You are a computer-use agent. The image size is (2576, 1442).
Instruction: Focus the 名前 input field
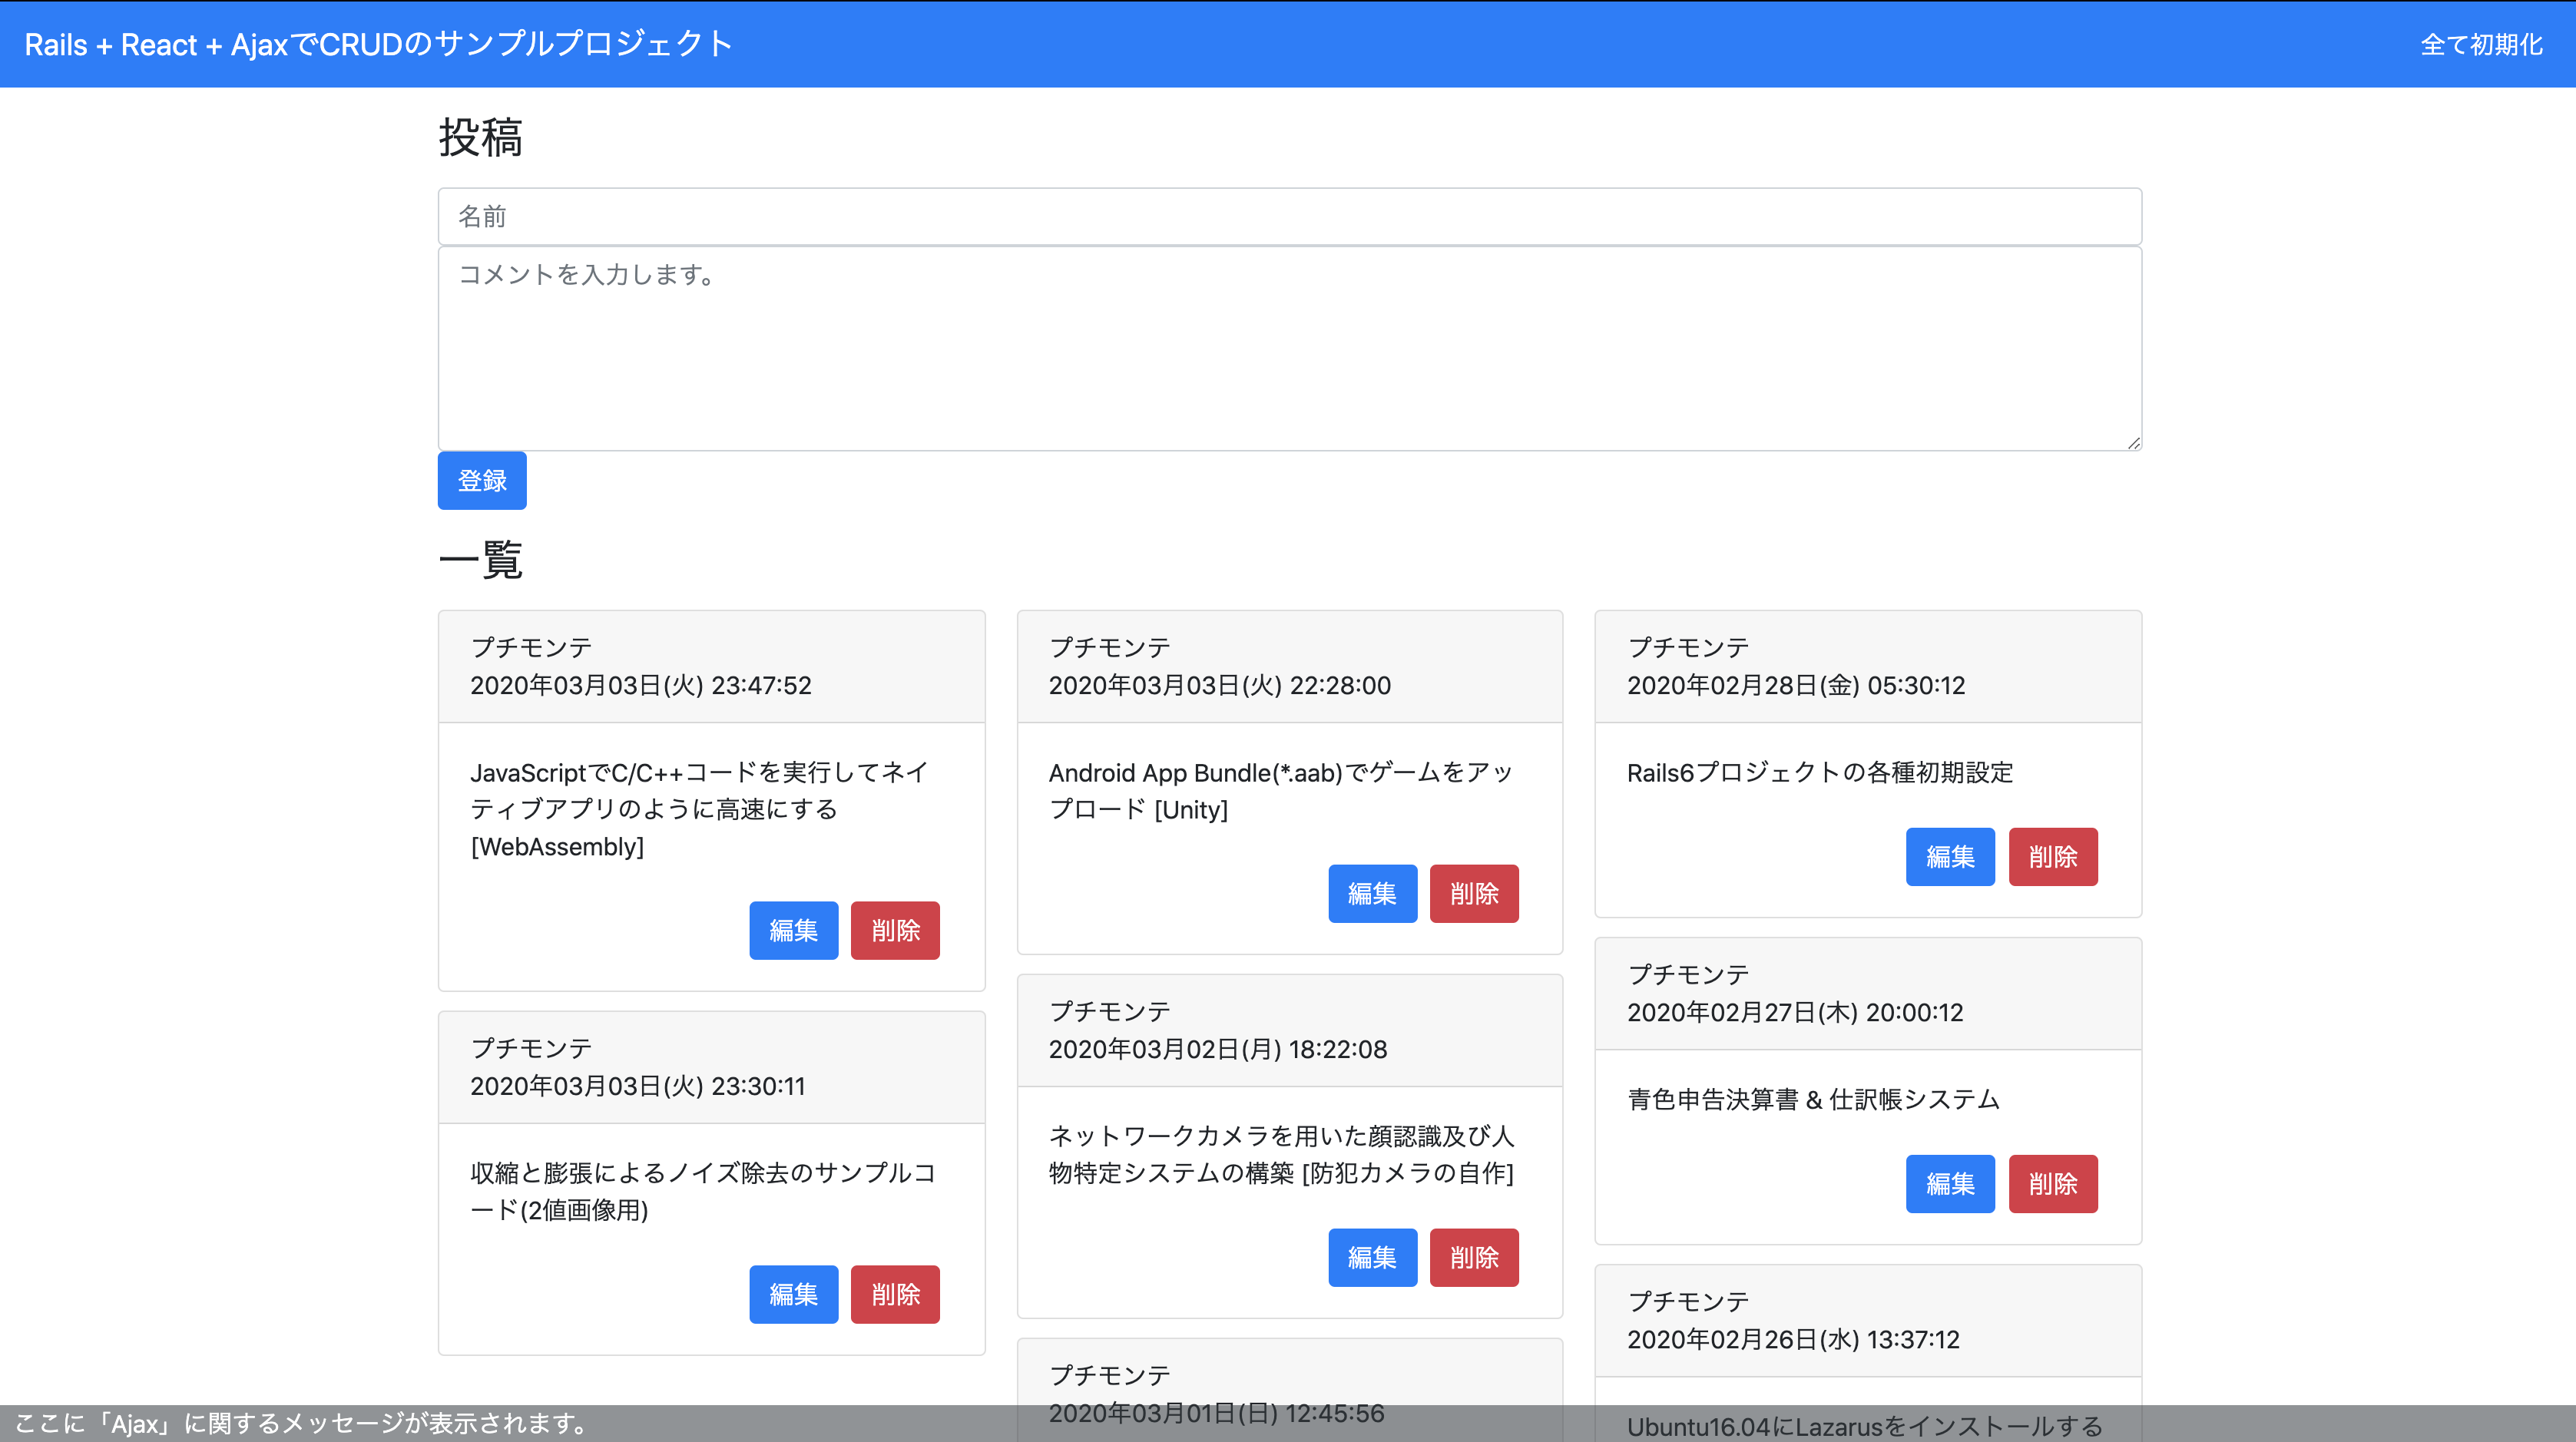[1289, 216]
